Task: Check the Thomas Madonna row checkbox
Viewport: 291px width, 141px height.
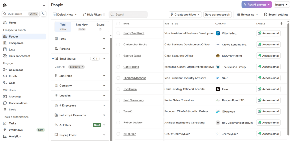Action: coord(118,78)
